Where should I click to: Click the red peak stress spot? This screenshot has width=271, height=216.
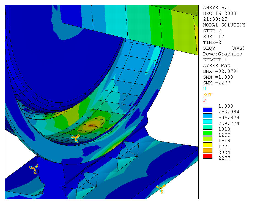[92, 125]
